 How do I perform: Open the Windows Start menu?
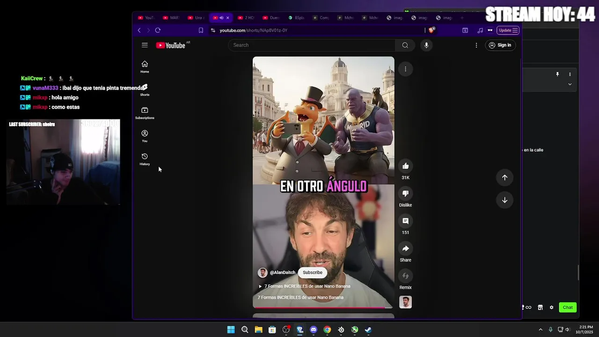[231, 330]
